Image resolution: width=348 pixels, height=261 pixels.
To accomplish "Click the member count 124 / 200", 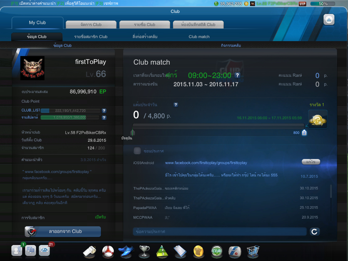I will click(96, 148).
